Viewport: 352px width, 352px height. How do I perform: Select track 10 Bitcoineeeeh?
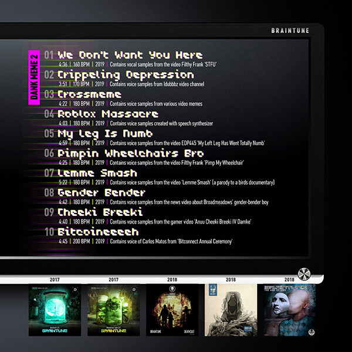tap(98, 232)
